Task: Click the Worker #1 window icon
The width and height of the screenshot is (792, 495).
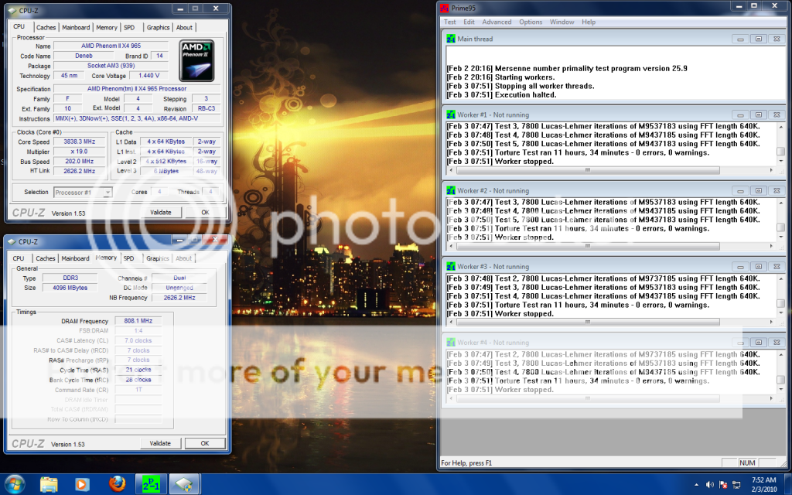Action: (x=452, y=114)
